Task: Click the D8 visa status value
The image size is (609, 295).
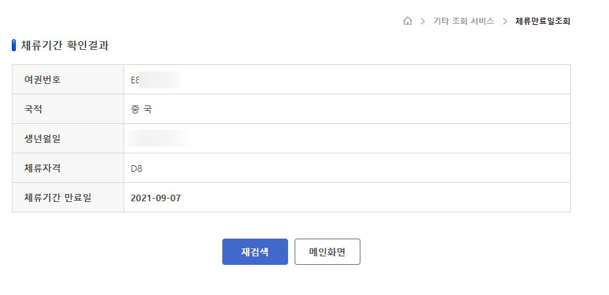Action: point(136,168)
